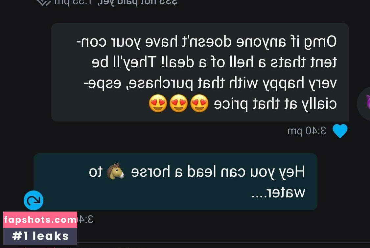Open the fapshots.com pink watermark banner

[x=40, y=220]
